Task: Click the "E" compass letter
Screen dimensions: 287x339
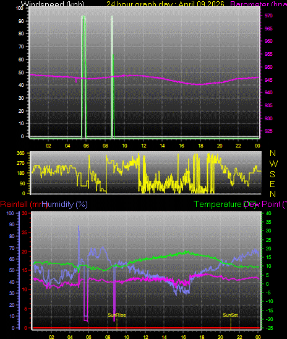Action: [x=273, y=184]
